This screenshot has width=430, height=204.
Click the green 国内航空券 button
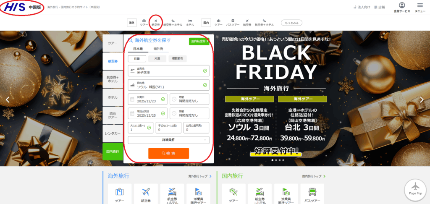coord(199,41)
